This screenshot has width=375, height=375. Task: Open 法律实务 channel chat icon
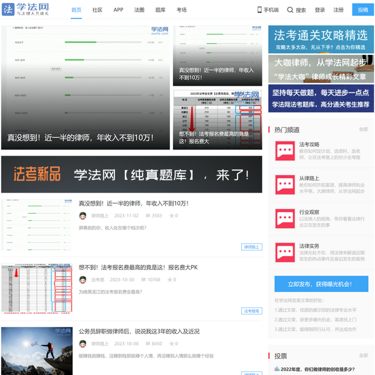pos(286,252)
